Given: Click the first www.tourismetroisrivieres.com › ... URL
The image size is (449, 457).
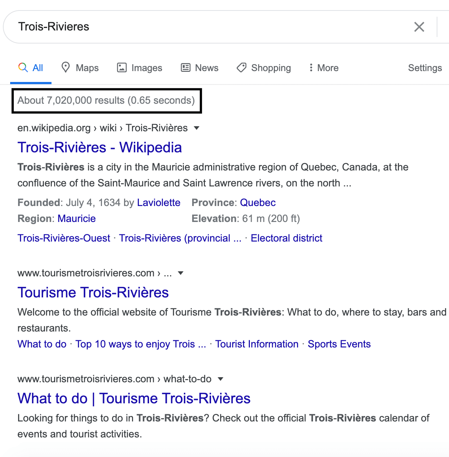Looking at the screenshot, I should tap(95, 273).
